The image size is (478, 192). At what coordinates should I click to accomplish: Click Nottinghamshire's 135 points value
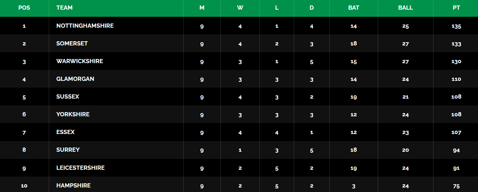click(456, 26)
